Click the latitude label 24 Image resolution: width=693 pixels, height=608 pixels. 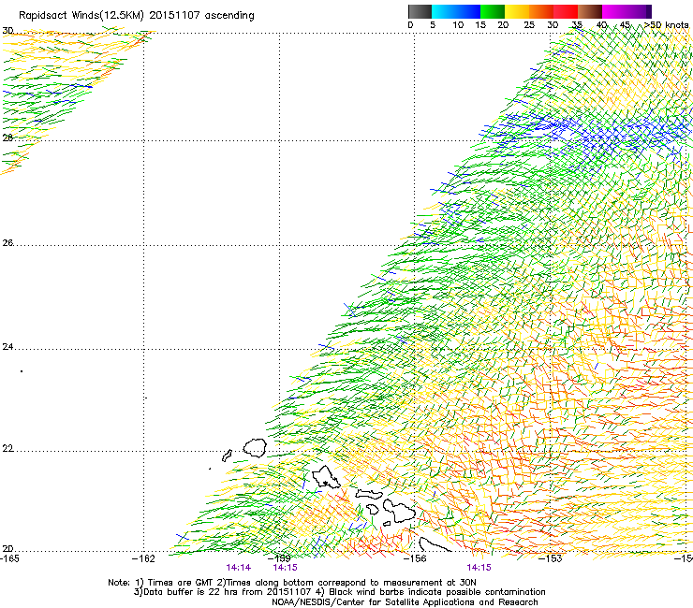7,347
